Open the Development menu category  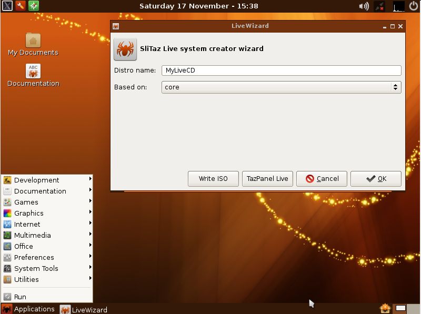coord(47,180)
